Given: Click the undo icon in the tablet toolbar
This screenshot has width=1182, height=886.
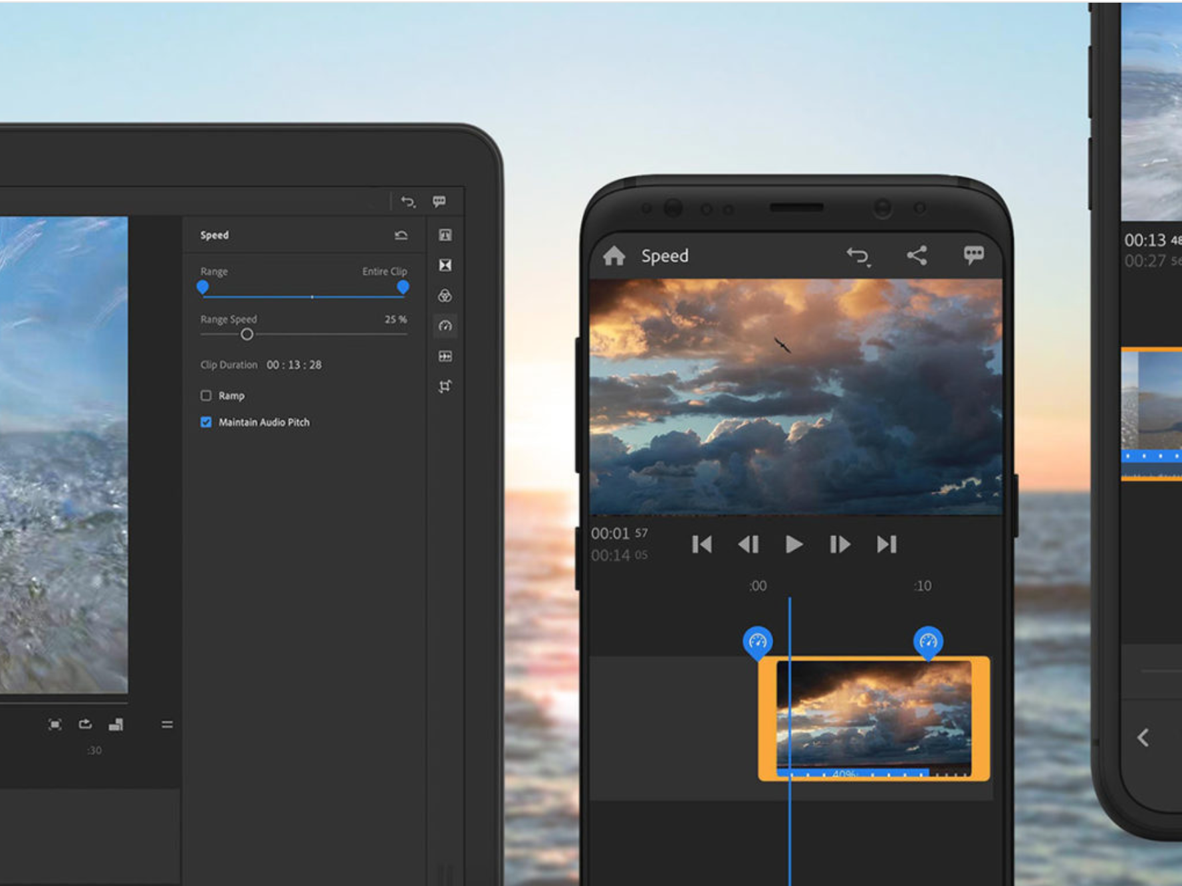Looking at the screenshot, I should (x=408, y=202).
